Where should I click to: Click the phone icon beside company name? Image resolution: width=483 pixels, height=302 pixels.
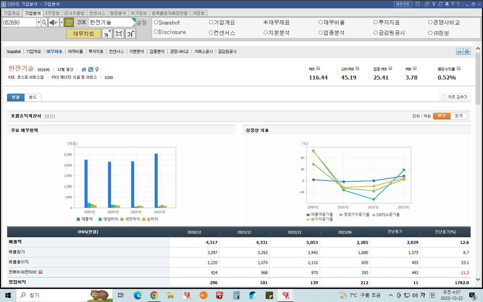91,69
